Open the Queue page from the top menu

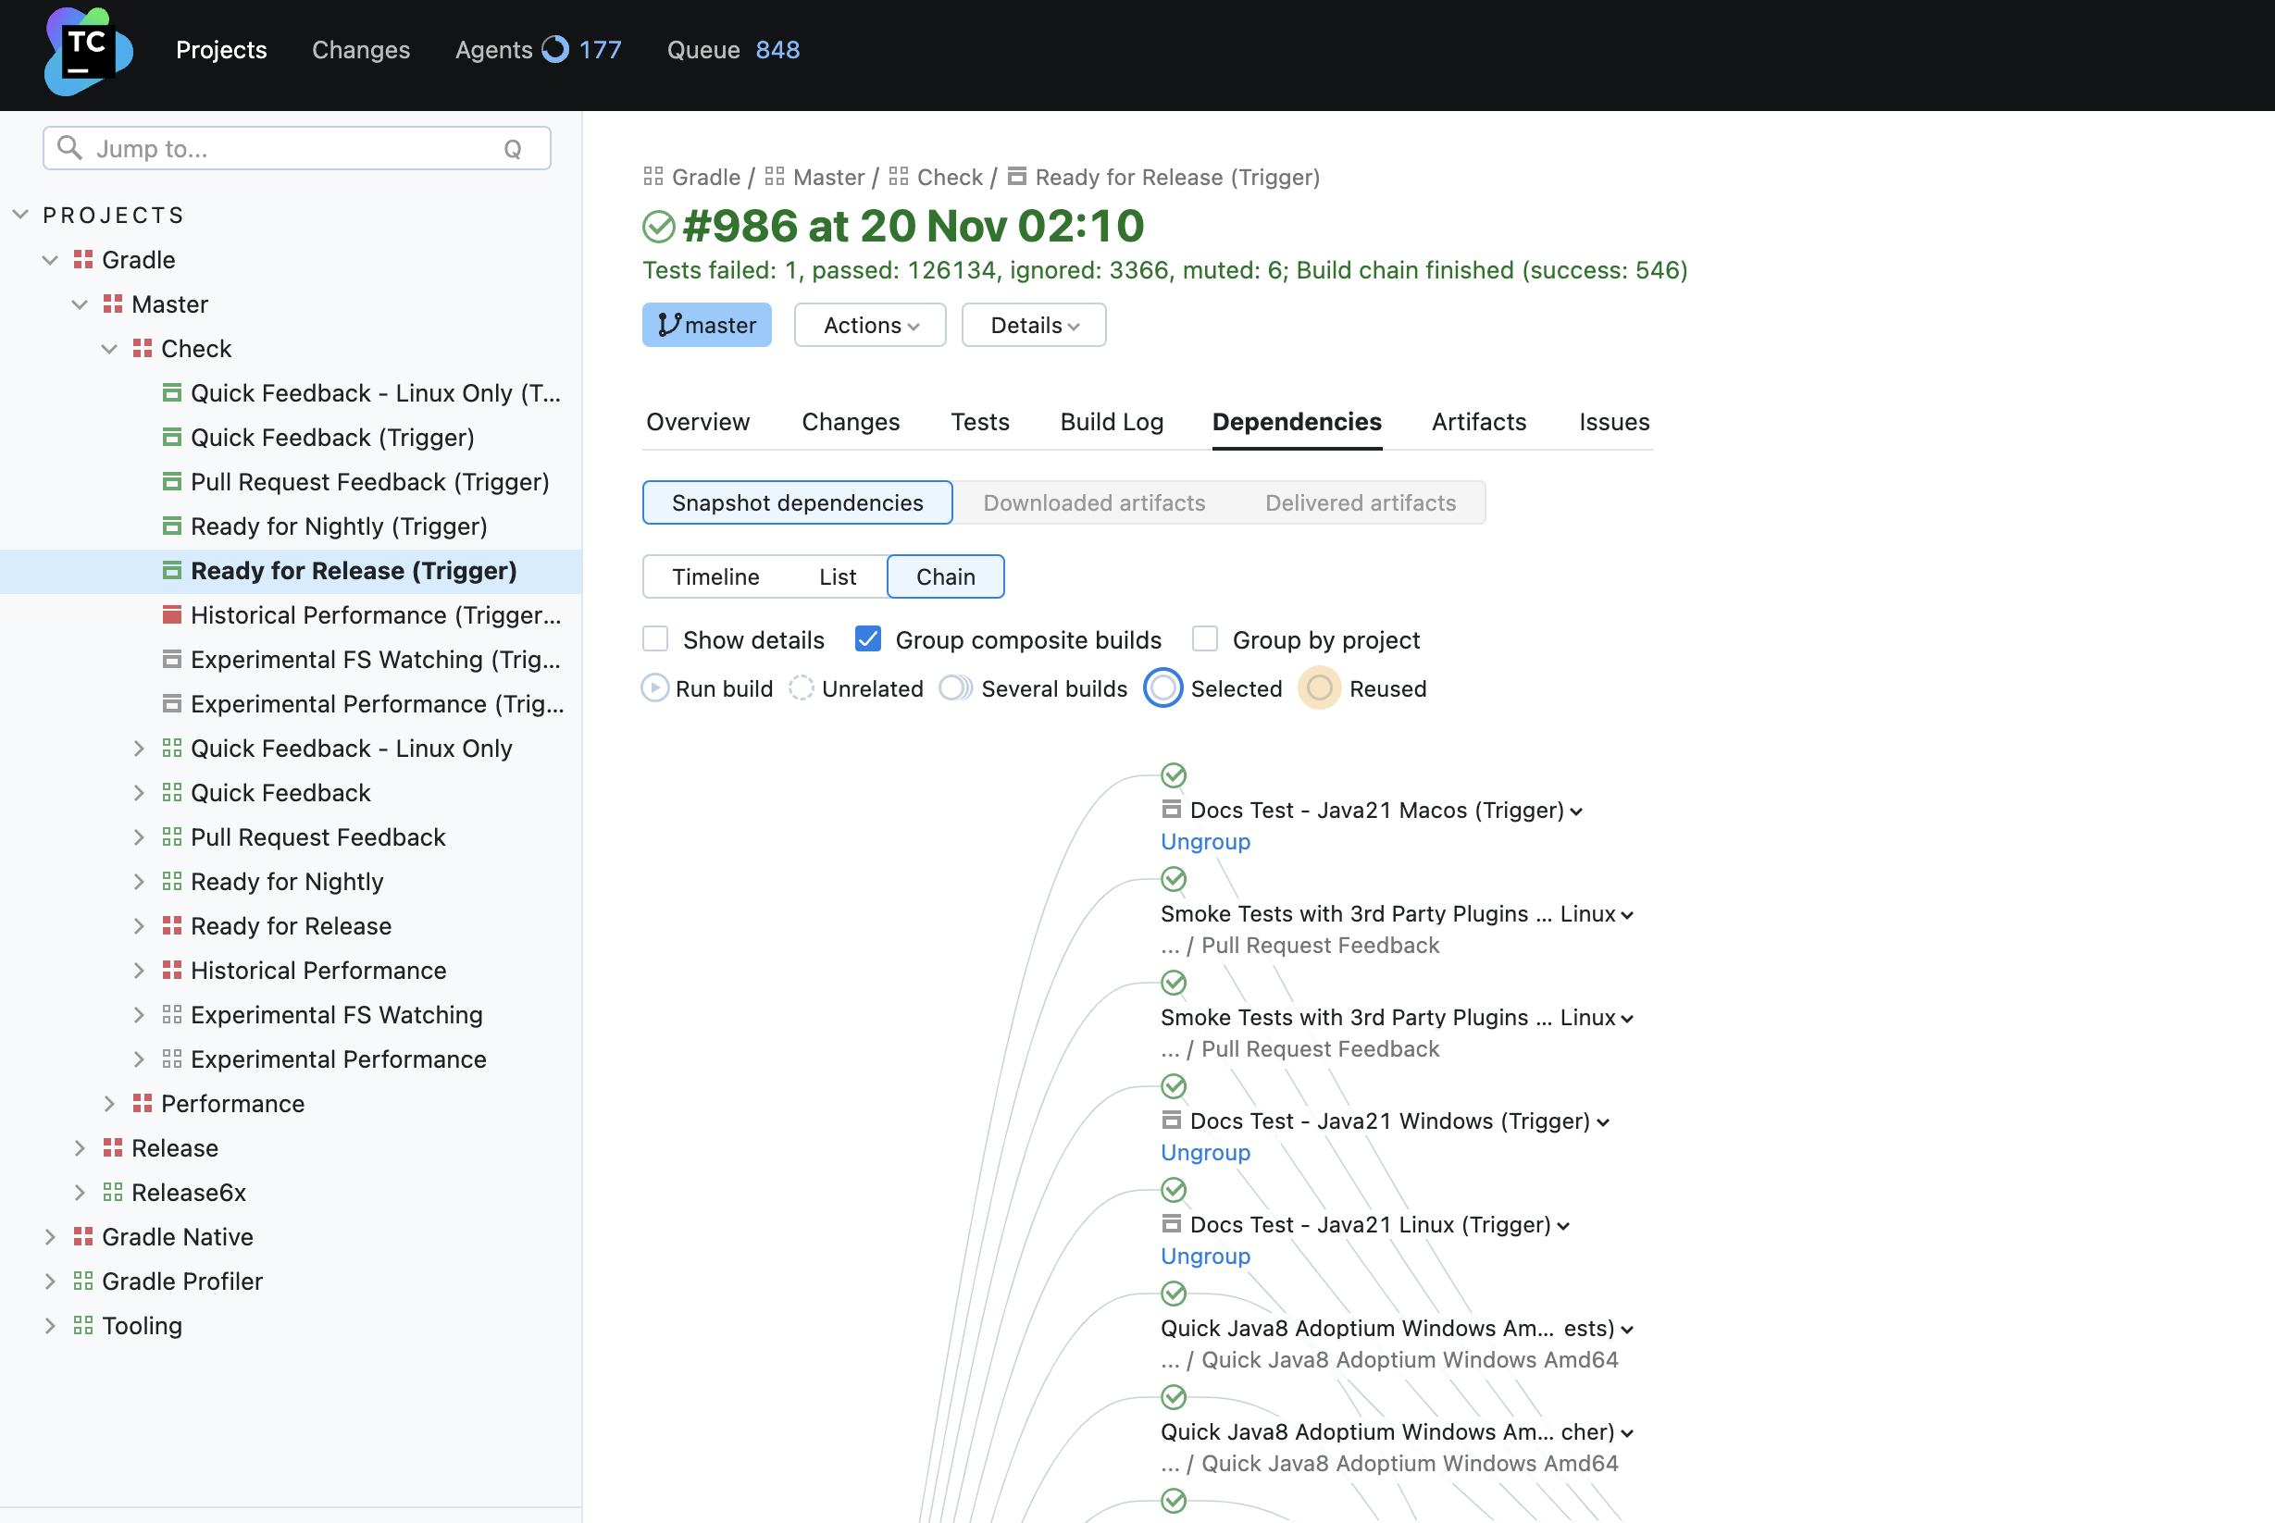coord(702,50)
